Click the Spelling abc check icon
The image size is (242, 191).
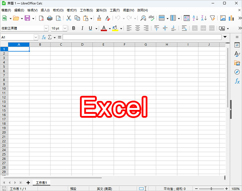click(x=151, y=18)
